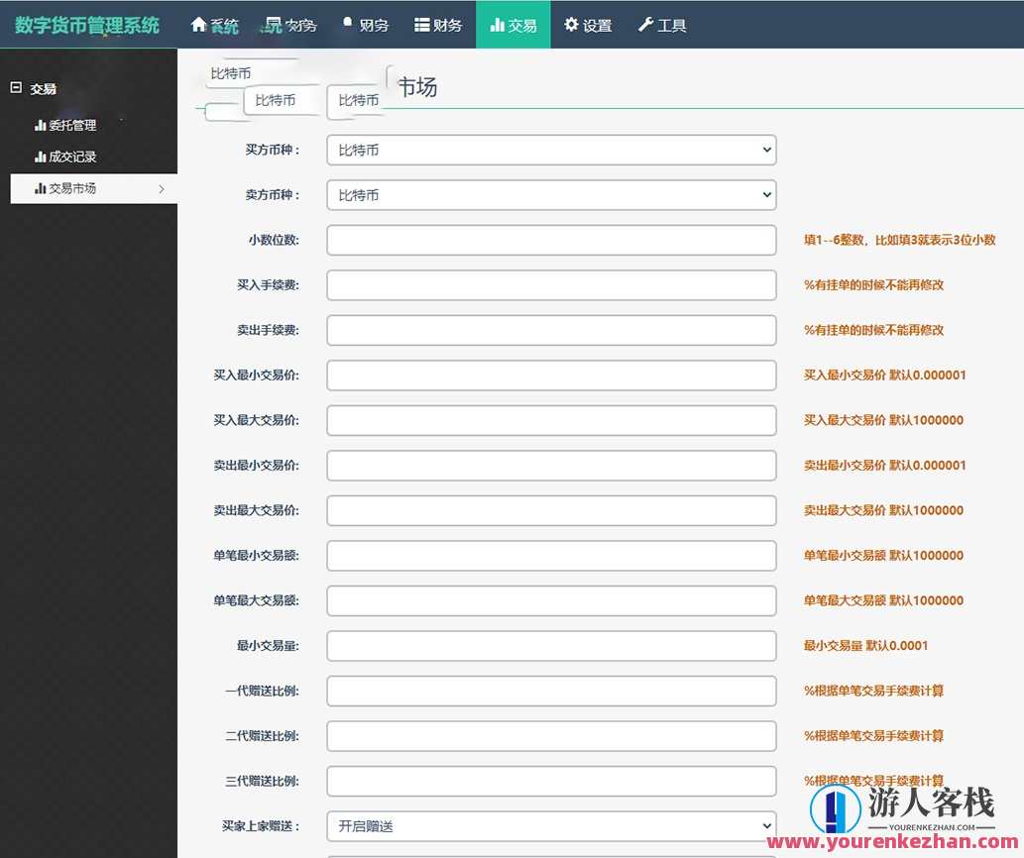Collapse the 交易 sidebar group
The width and height of the screenshot is (1024, 858).
pos(16,88)
